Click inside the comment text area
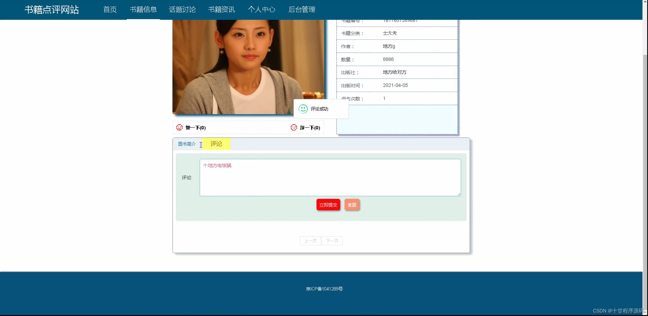 coord(330,178)
